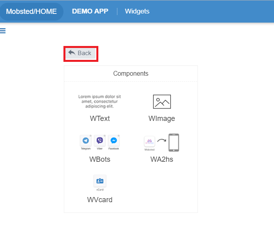This screenshot has width=274, height=245.
Task: Click the smartphone icon in WA2hs
Action: pyautogui.click(x=174, y=143)
